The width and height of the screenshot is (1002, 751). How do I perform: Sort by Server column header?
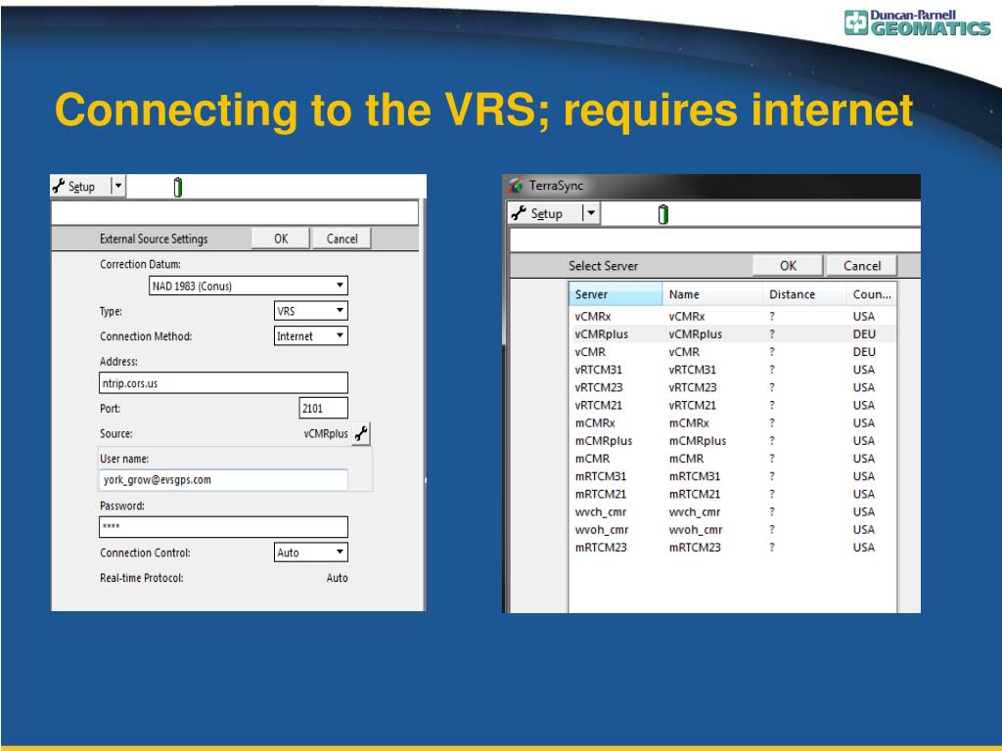[x=615, y=294]
